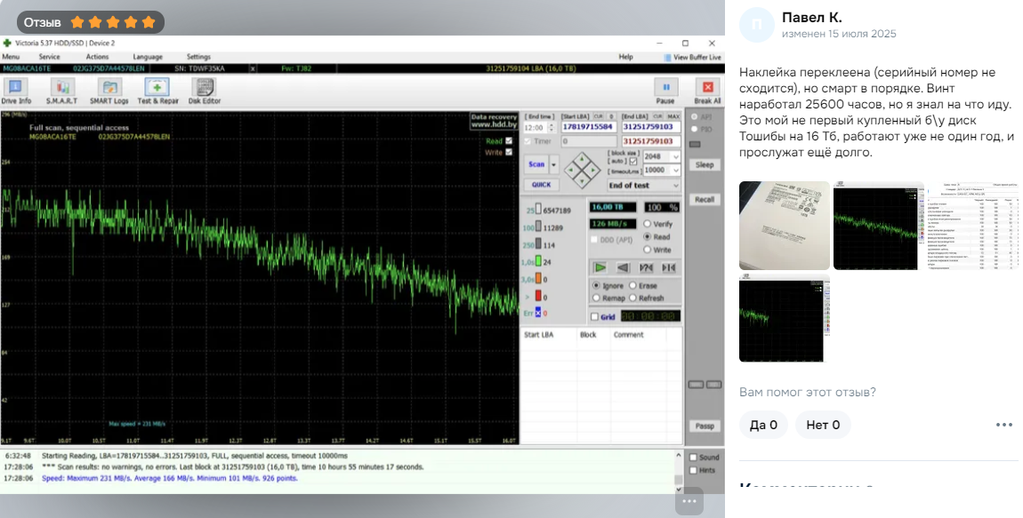
Task: Toggle the Grid checkbox
Action: coord(595,317)
